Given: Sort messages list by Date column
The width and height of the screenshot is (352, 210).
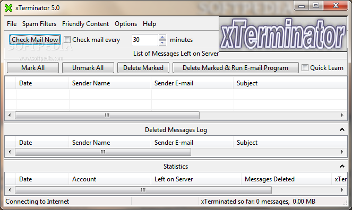Looking at the screenshot, I should [x=42, y=83].
